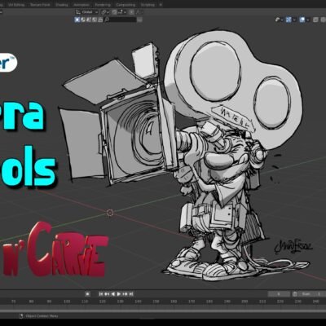This screenshot has height=326, width=326.
Task: Click the Start frame field
Action: click(311, 294)
